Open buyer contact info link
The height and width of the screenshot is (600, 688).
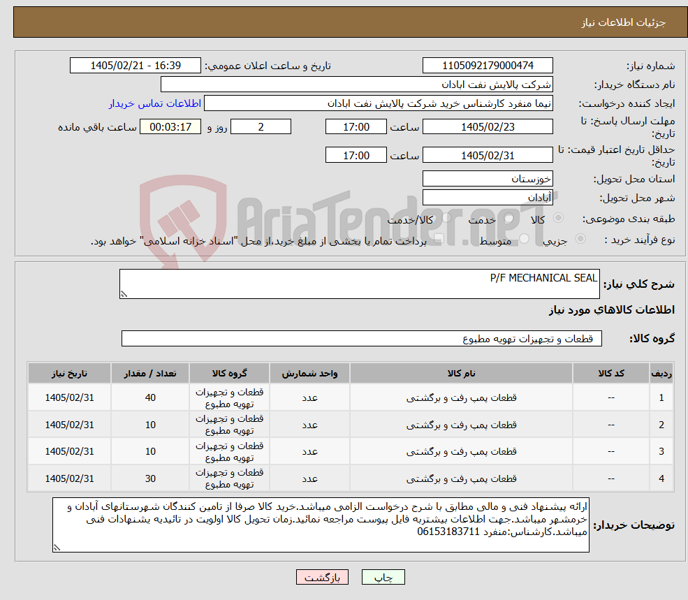tap(155, 103)
